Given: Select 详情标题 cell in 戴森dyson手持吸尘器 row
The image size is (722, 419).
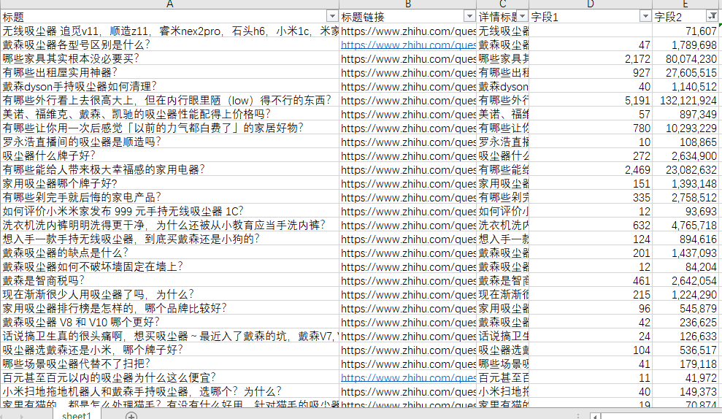Looking at the screenshot, I should coord(502,87).
